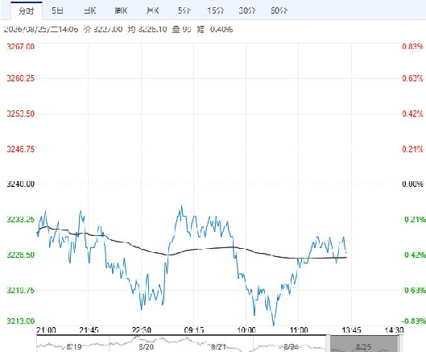Jump to 8/24 in the bottom timeline
426x352 pixels.
tap(291, 347)
